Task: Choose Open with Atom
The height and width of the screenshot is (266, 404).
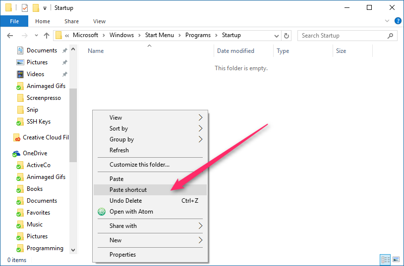Action: pos(150,212)
